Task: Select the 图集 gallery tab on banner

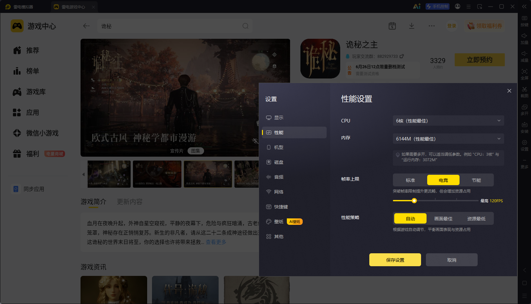Action: point(196,151)
